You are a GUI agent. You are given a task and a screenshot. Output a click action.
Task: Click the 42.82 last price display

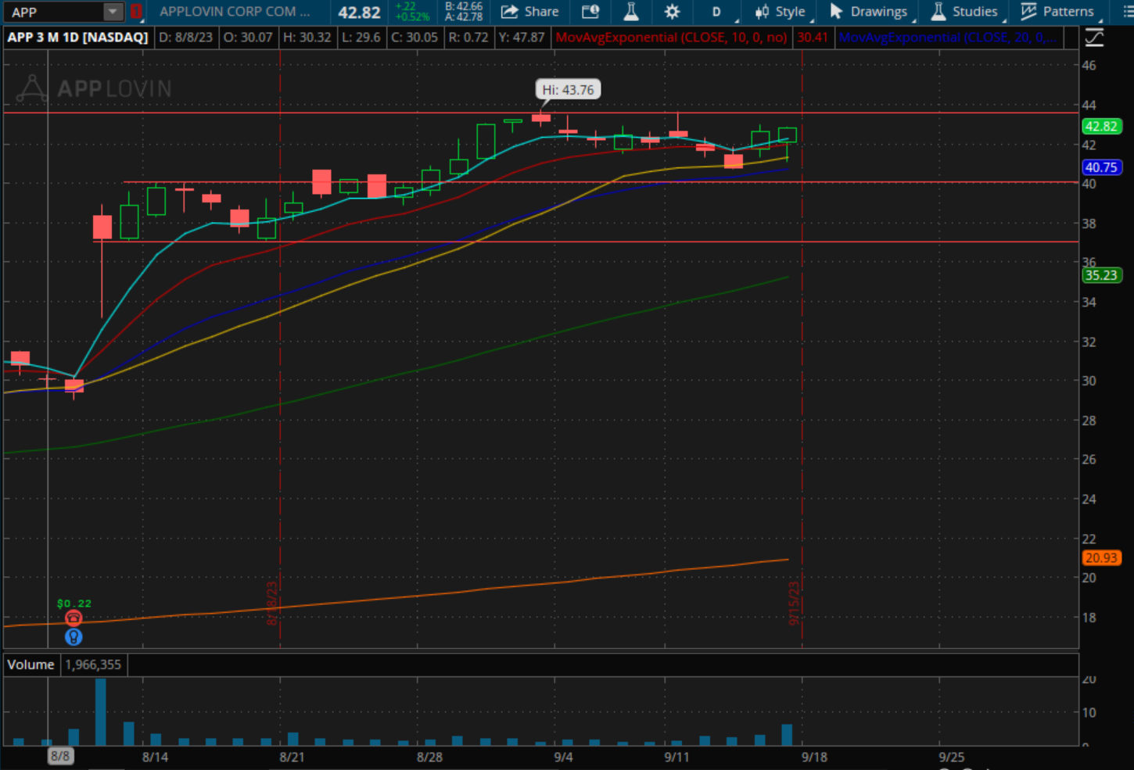click(x=359, y=13)
